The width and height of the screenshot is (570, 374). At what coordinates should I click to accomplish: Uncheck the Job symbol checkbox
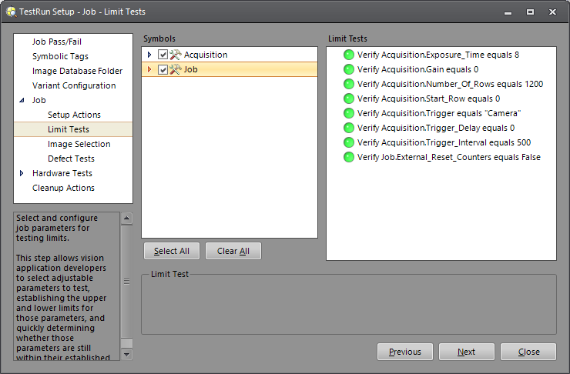click(x=163, y=69)
